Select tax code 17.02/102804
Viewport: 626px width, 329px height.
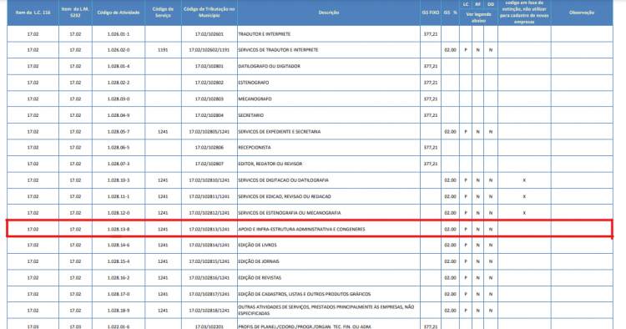[210, 115]
